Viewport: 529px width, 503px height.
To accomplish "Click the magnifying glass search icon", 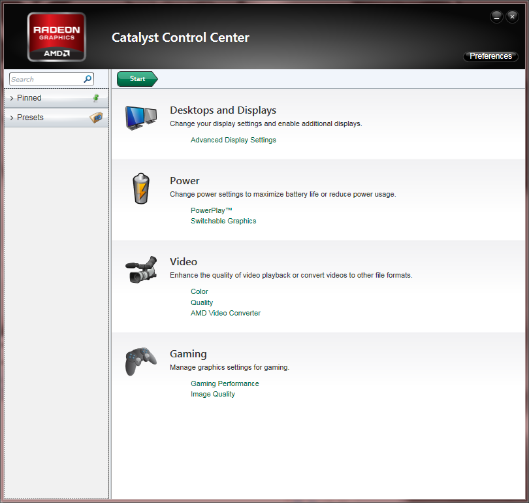I will 88,79.
